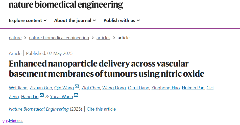240x125 pixels.
Task: Open the About the journal dropdown
Action: (75, 20)
